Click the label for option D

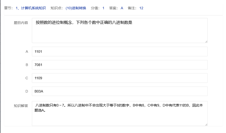tap(27, 91)
